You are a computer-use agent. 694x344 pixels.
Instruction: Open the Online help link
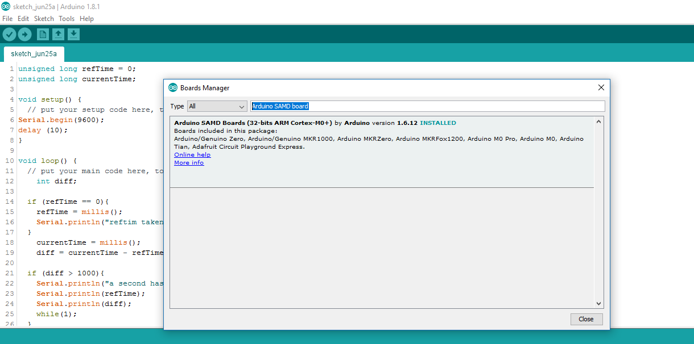click(192, 154)
